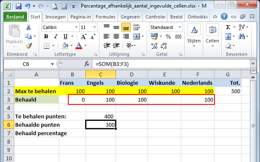Open the Find binoculars icon

(x=241, y=37)
